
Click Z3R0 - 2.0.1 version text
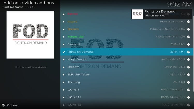pyautogui.click(x=177, y=44)
